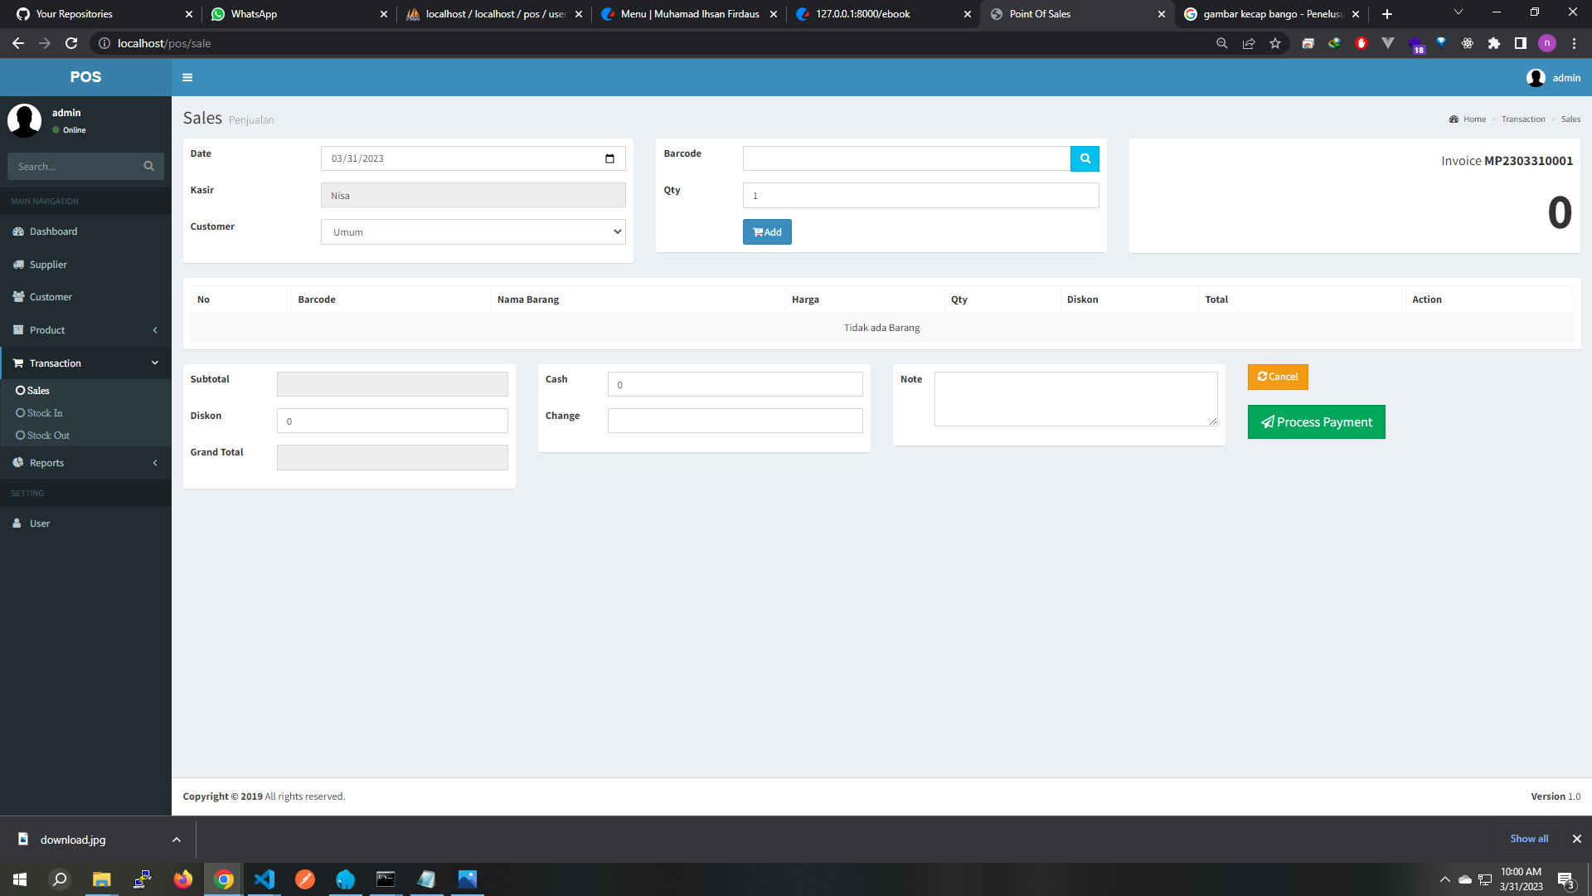The image size is (1592, 896).
Task: Open the notification center icon
Action: pyautogui.click(x=1565, y=879)
